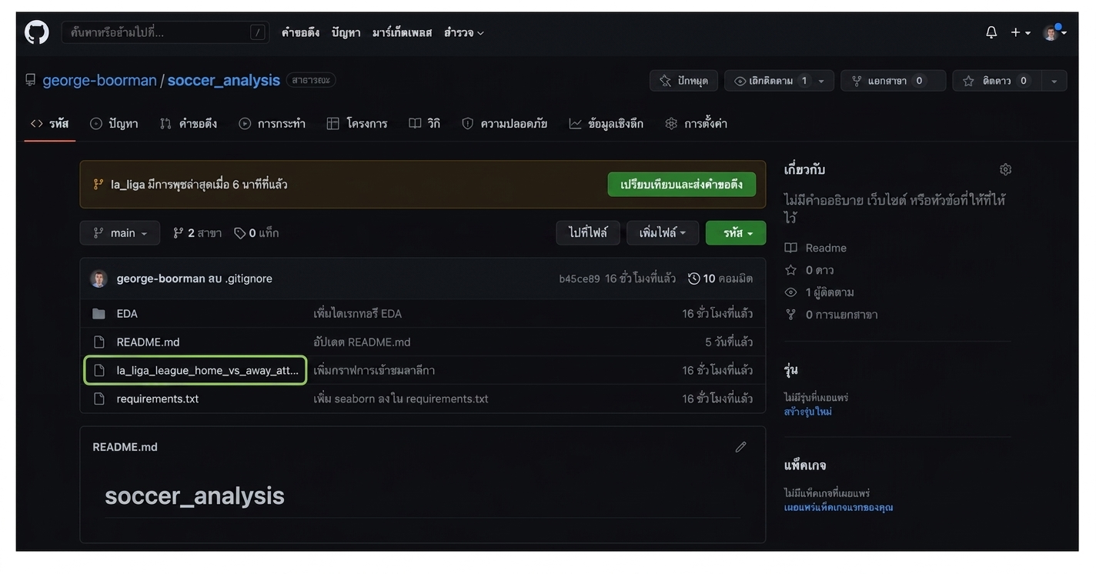Toggle เลิกติดตาม watch button
The width and height of the screenshot is (1096, 574).
[x=770, y=81]
